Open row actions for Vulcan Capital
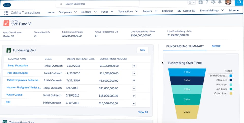This screenshot has height=123, width=244. click(134, 96)
